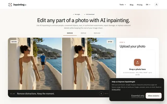Choose Essential only option
The image size is (167, 104).
click(138, 96)
